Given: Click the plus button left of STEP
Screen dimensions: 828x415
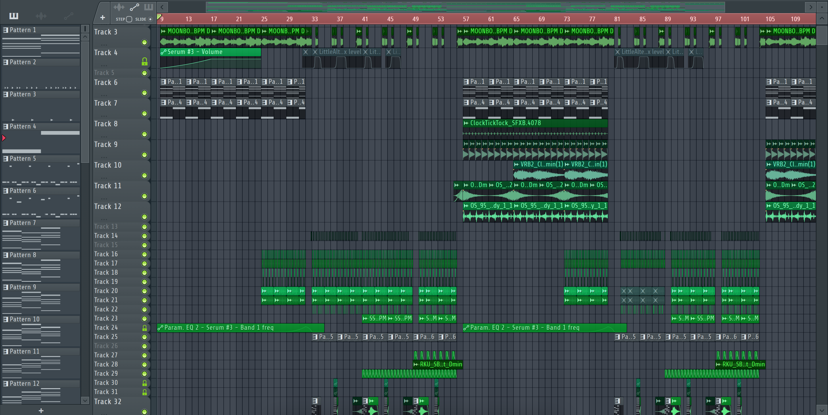Looking at the screenshot, I should [x=103, y=18].
